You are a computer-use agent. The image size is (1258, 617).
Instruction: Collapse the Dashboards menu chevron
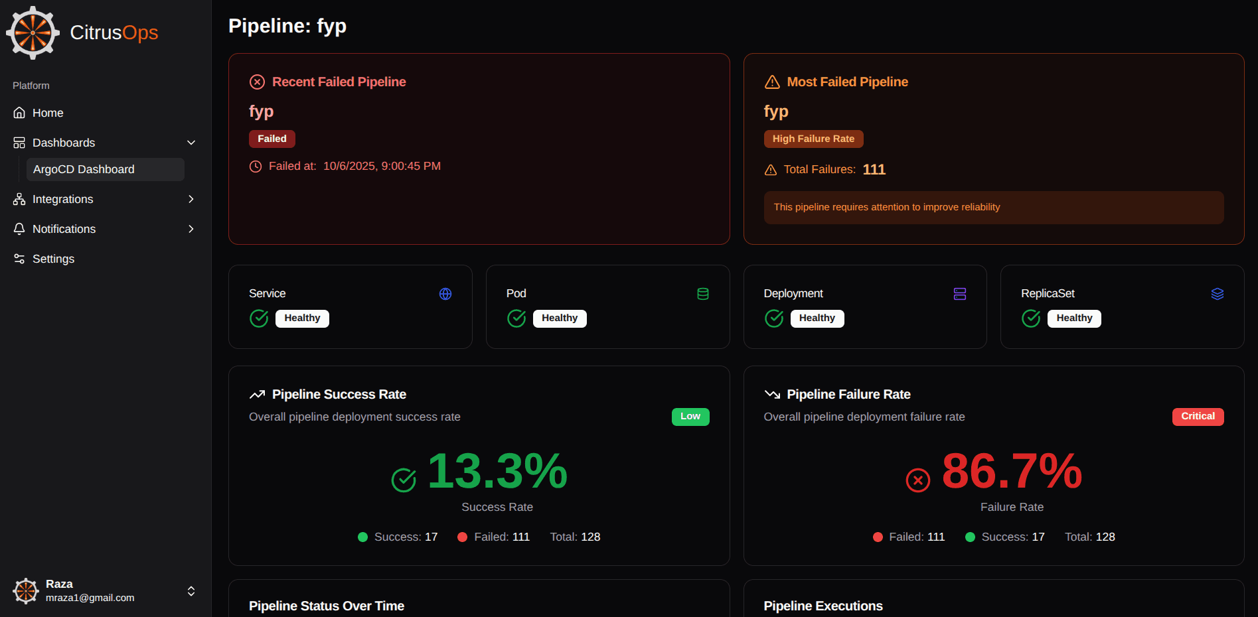[191, 143]
